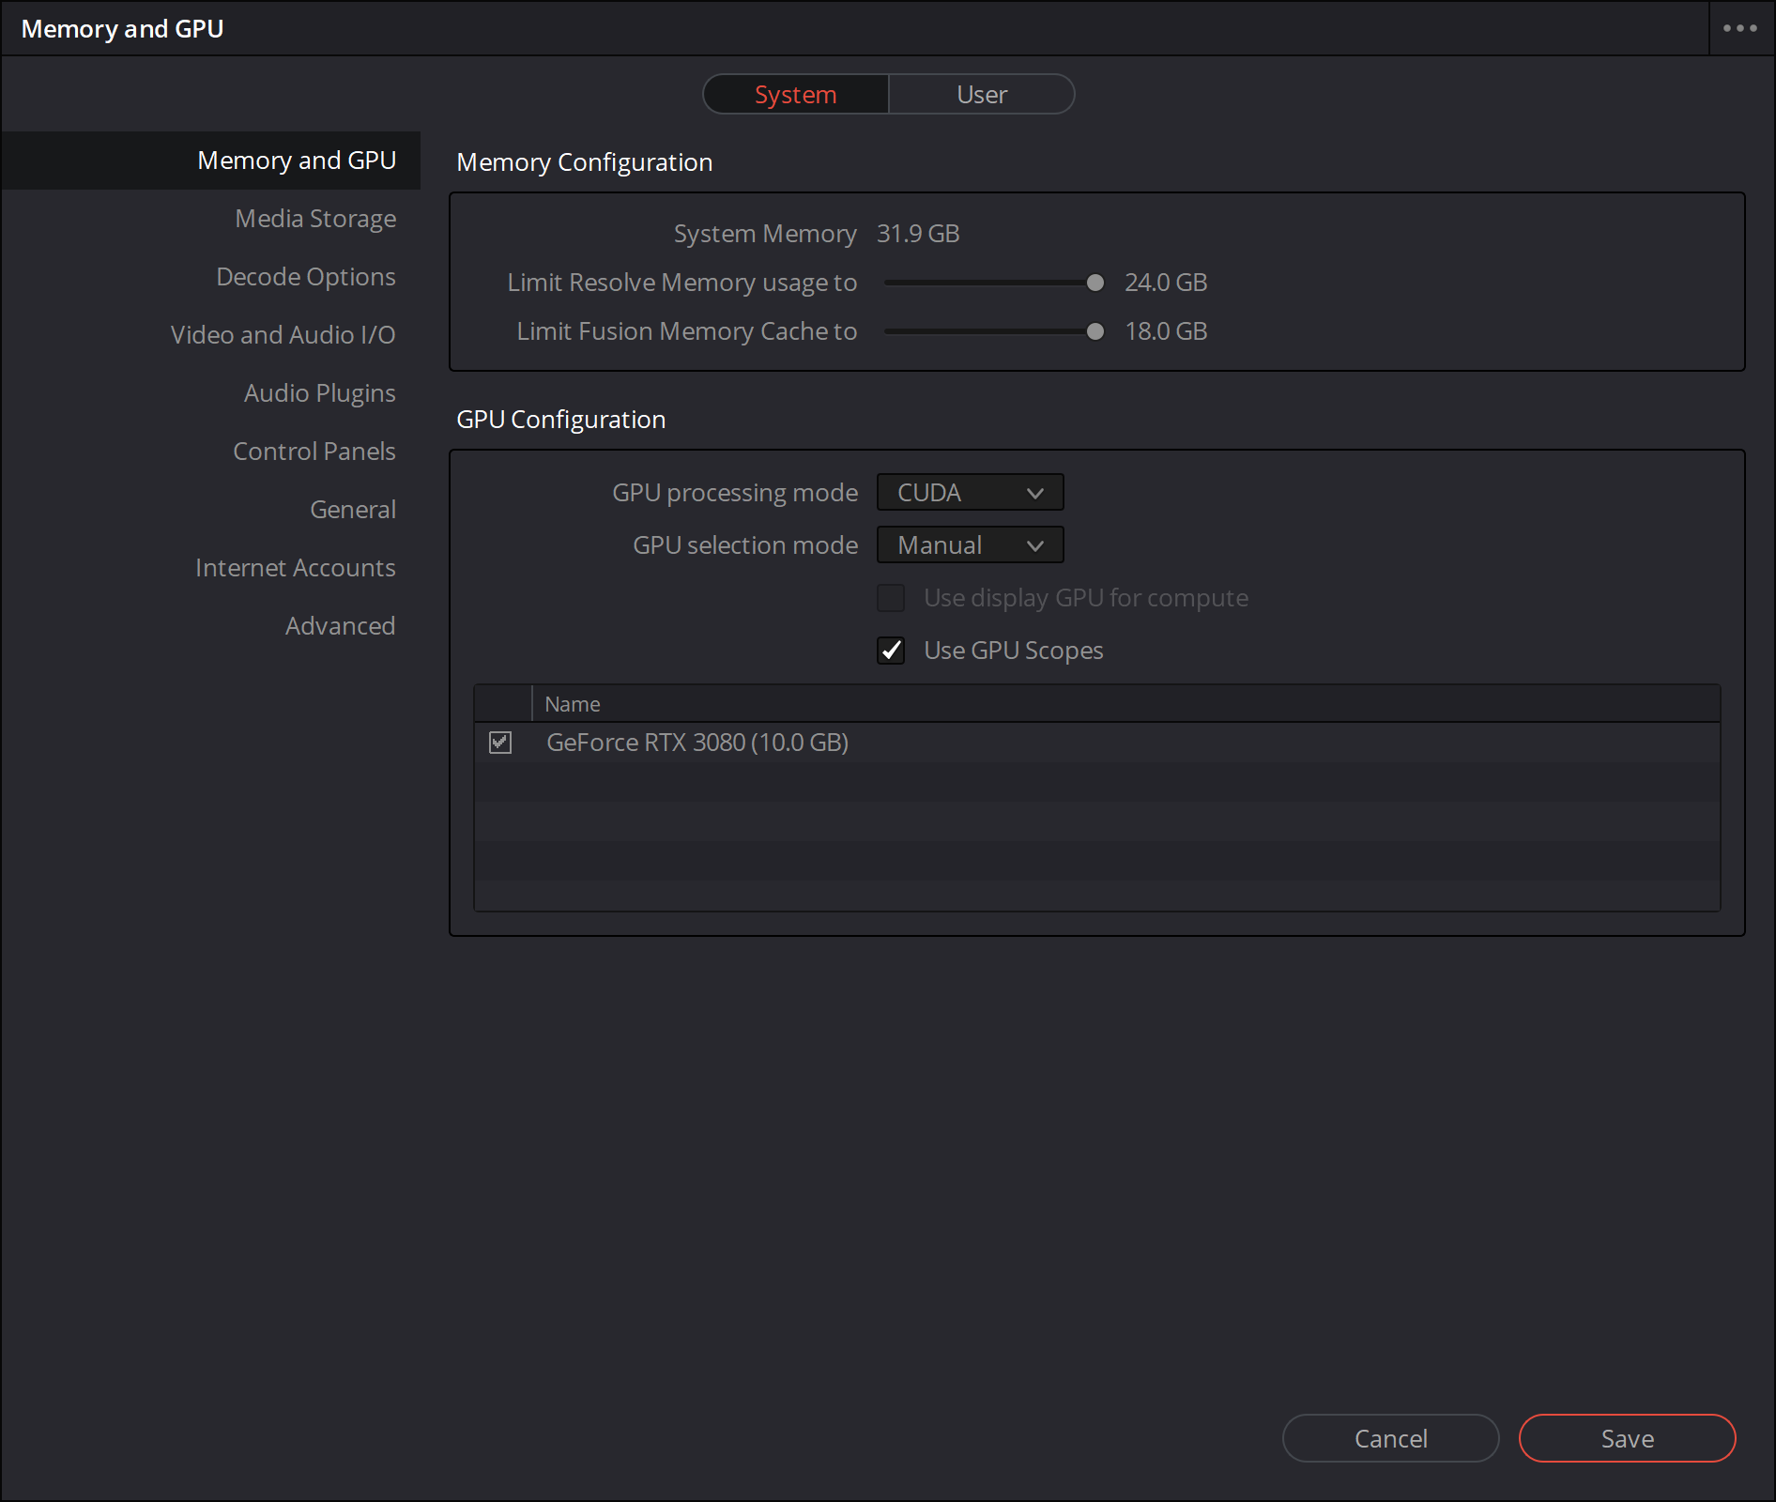Disable Use GPU Scopes checkbox
The height and width of the screenshot is (1502, 1776).
[891, 651]
